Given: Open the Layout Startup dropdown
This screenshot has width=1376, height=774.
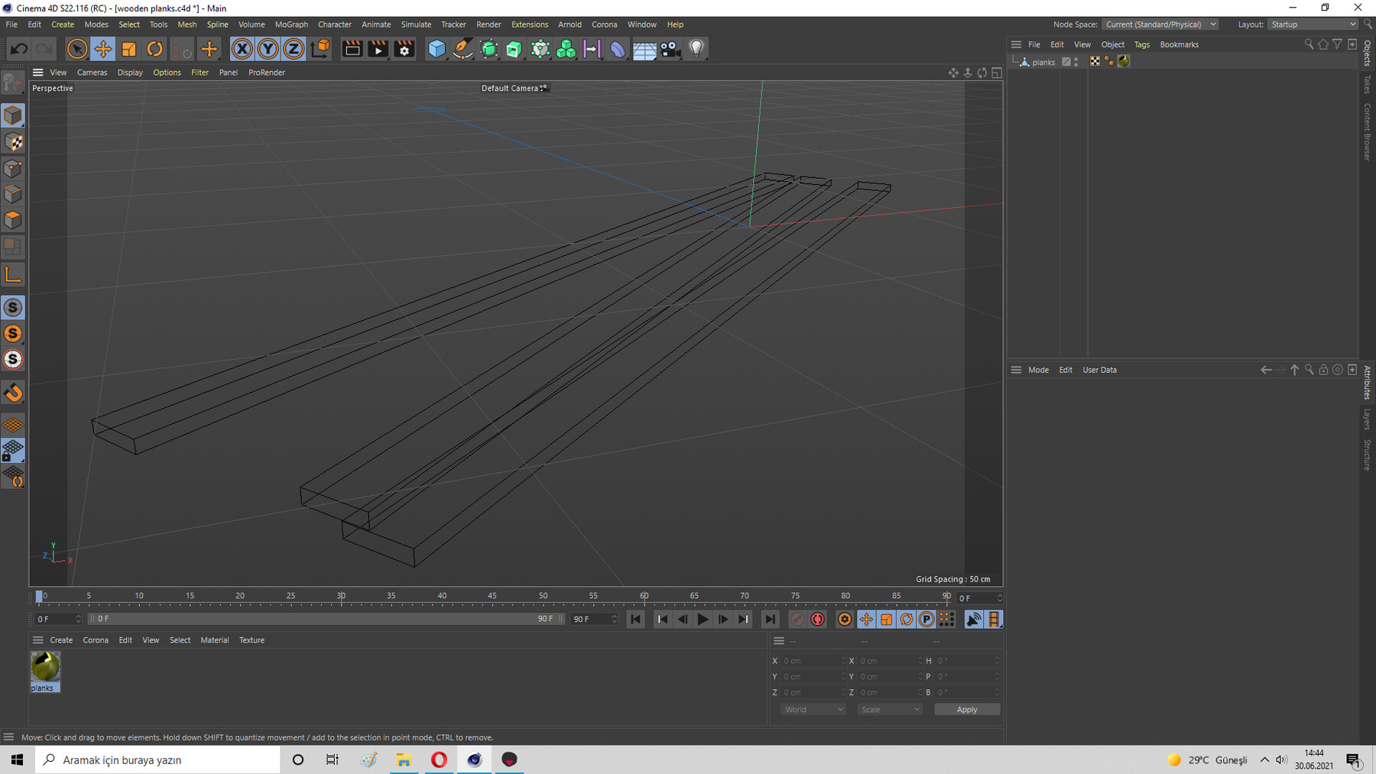Looking at the screenshot, I should click(1312, 24).
